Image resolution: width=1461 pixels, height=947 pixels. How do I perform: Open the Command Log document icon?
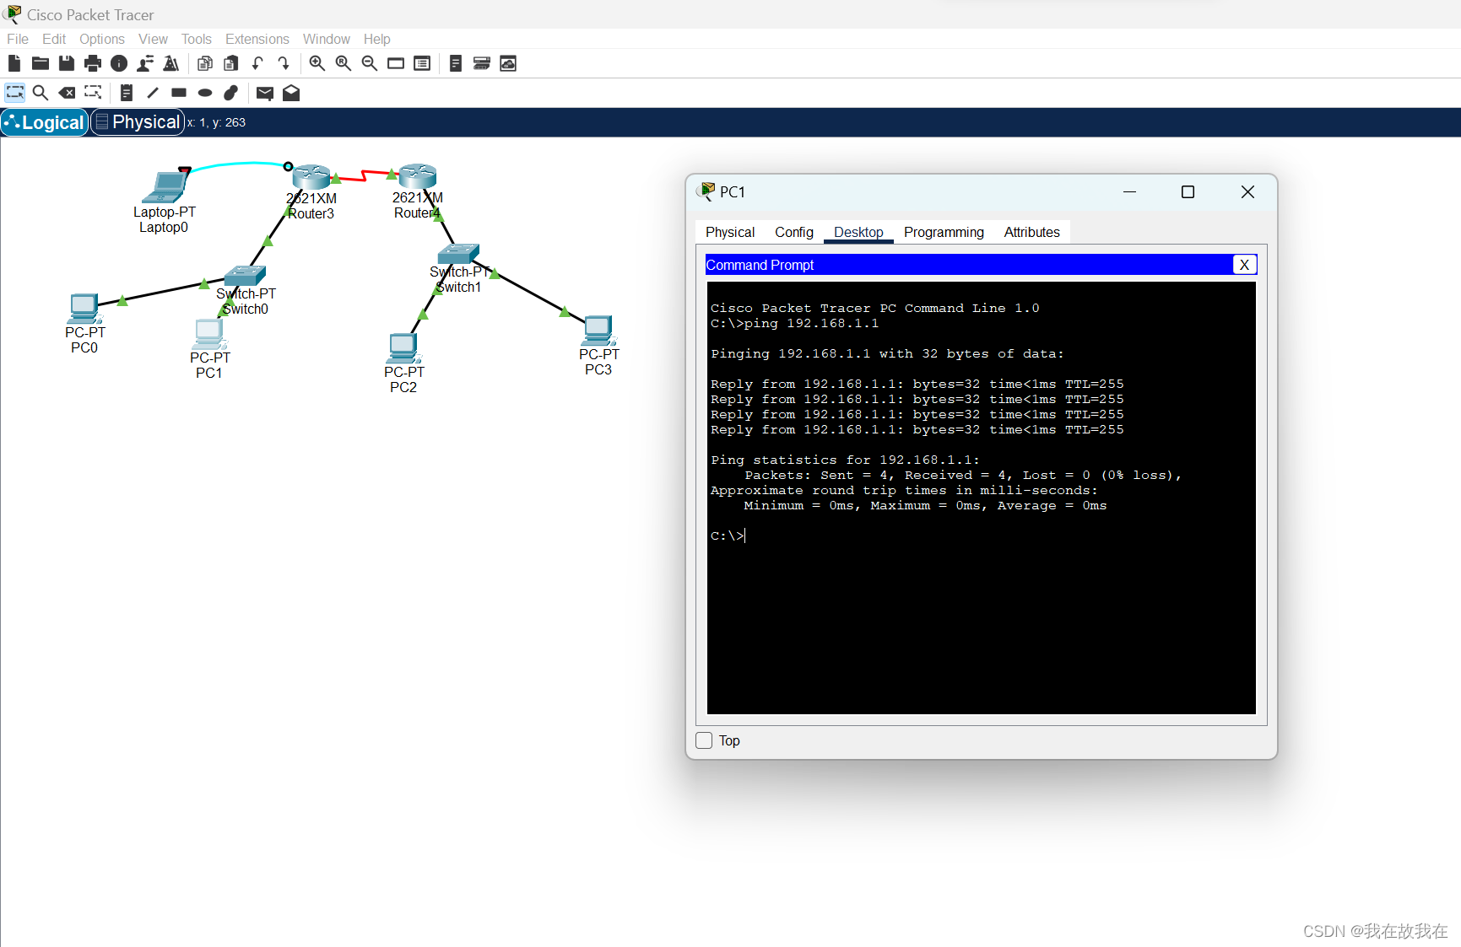pos(456,63)
